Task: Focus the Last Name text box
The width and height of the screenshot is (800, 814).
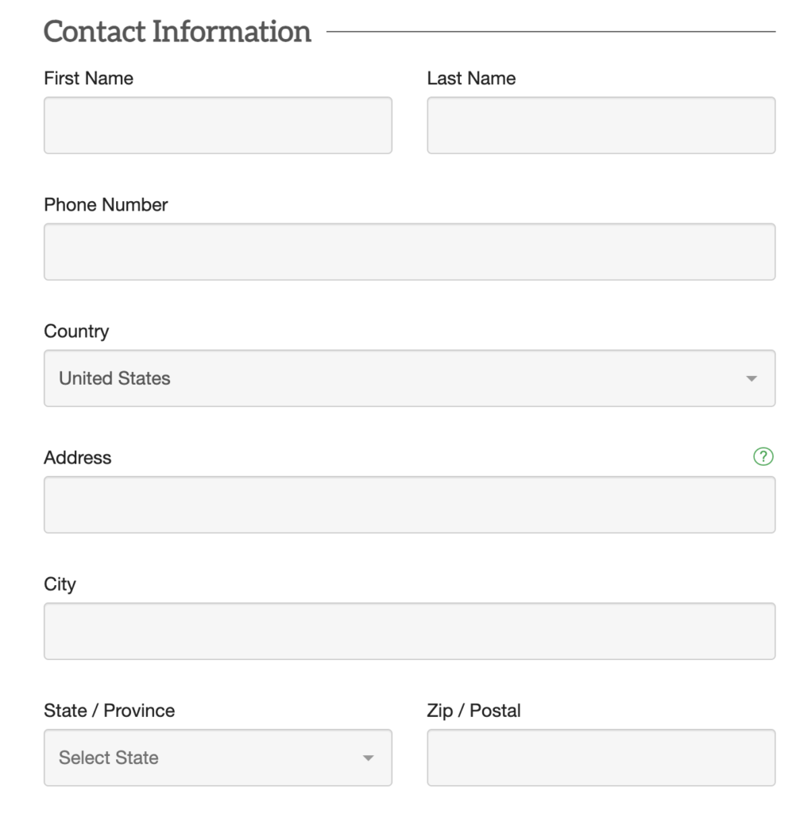Action: [601, 126]
